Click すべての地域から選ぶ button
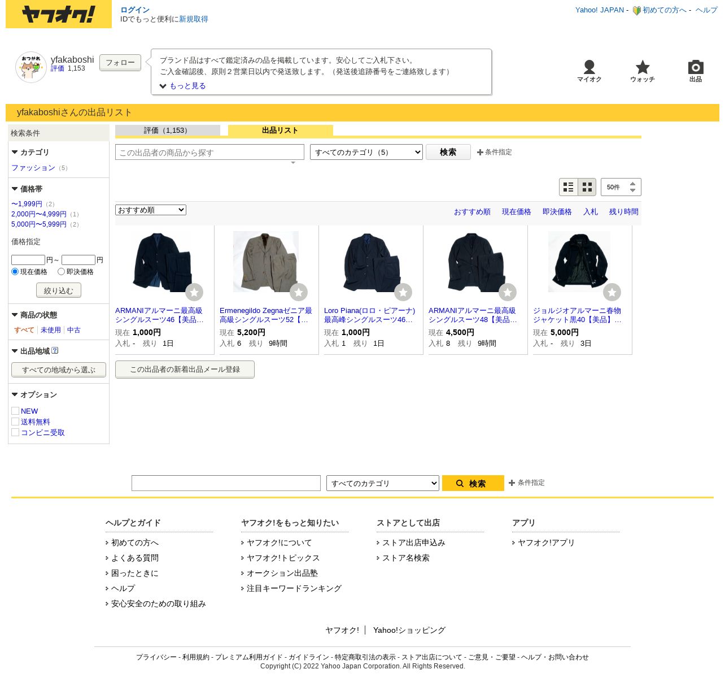 coord(59,370)
